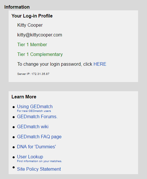Select the User Lookup link

coord(30,157)
